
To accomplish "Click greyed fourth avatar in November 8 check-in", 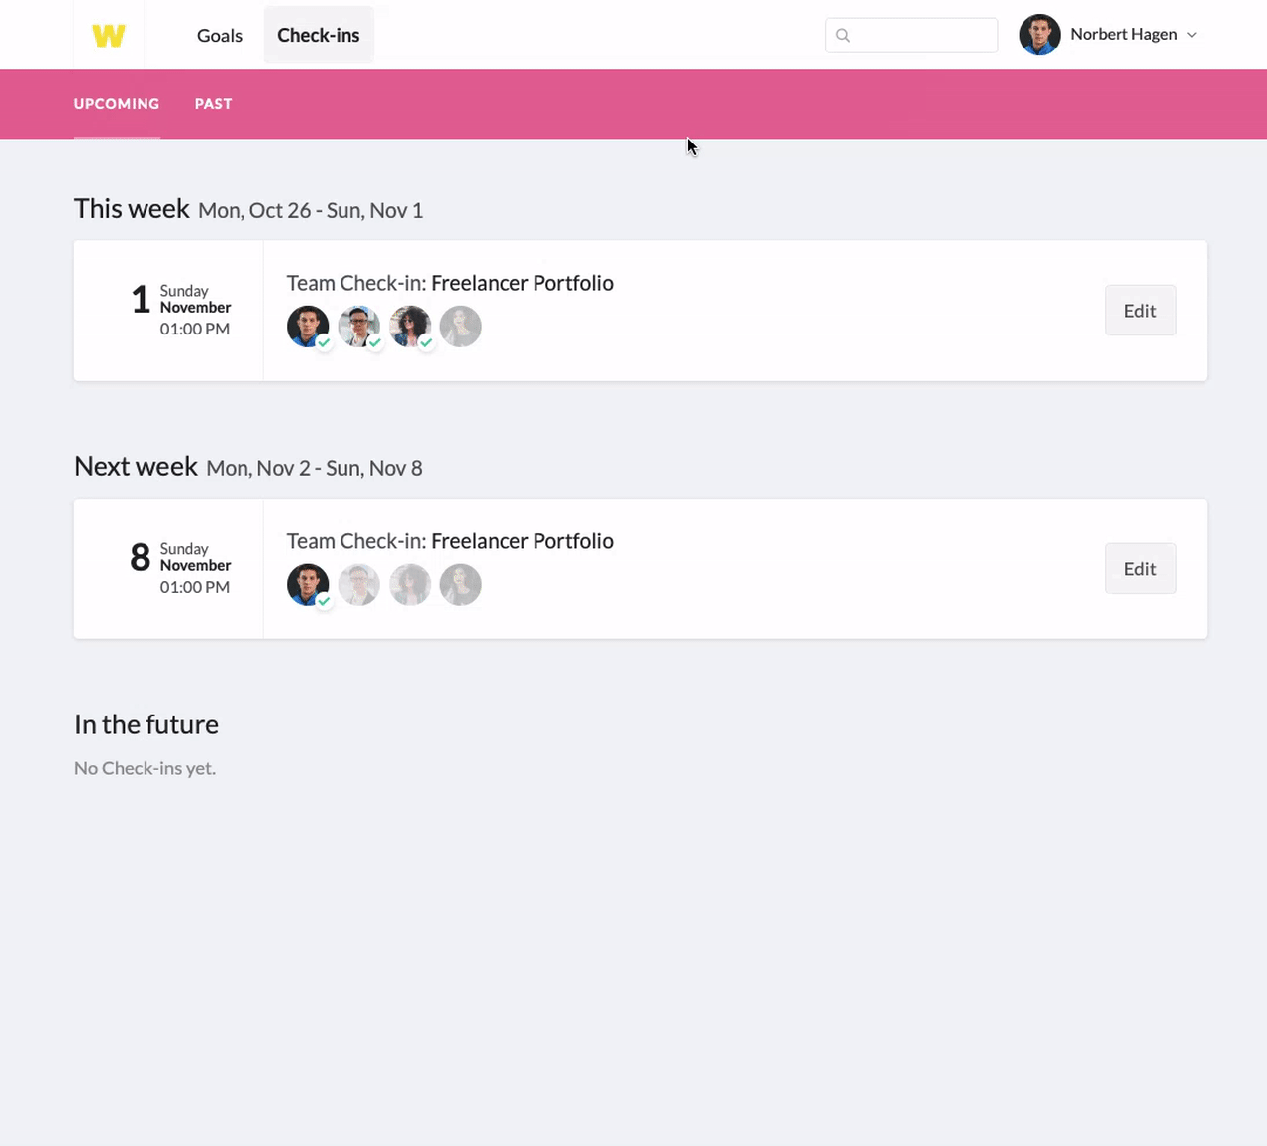I will tap(461, 585).
